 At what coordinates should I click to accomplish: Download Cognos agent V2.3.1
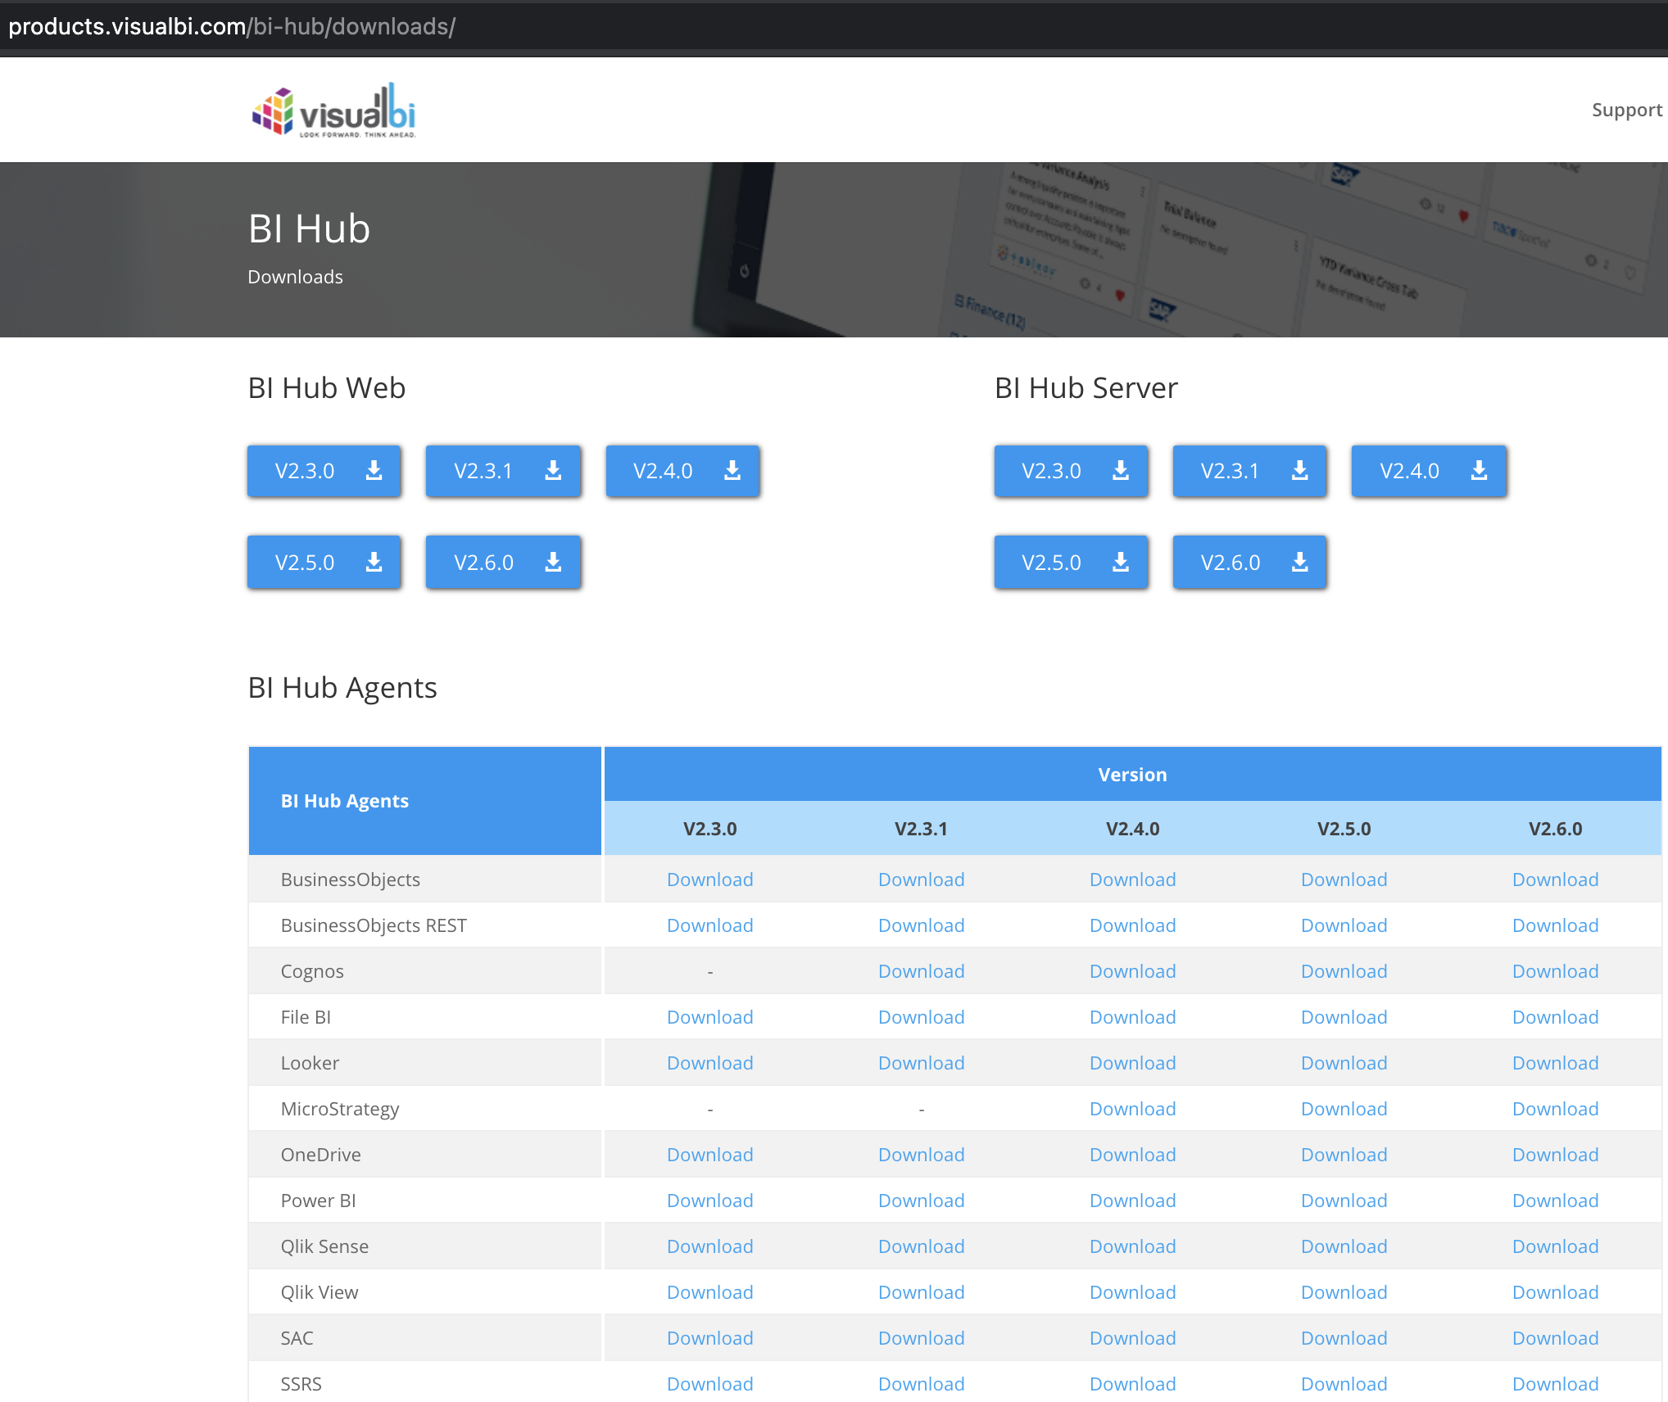[921, 971]
